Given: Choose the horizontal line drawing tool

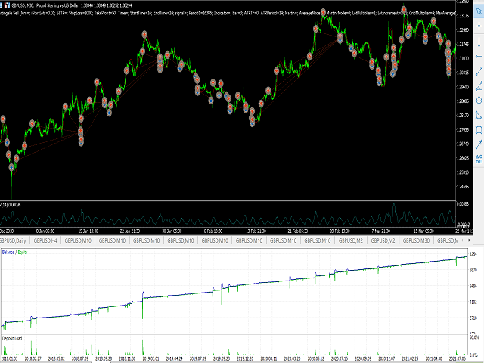Looking at the screenshot, I should 479,57.
